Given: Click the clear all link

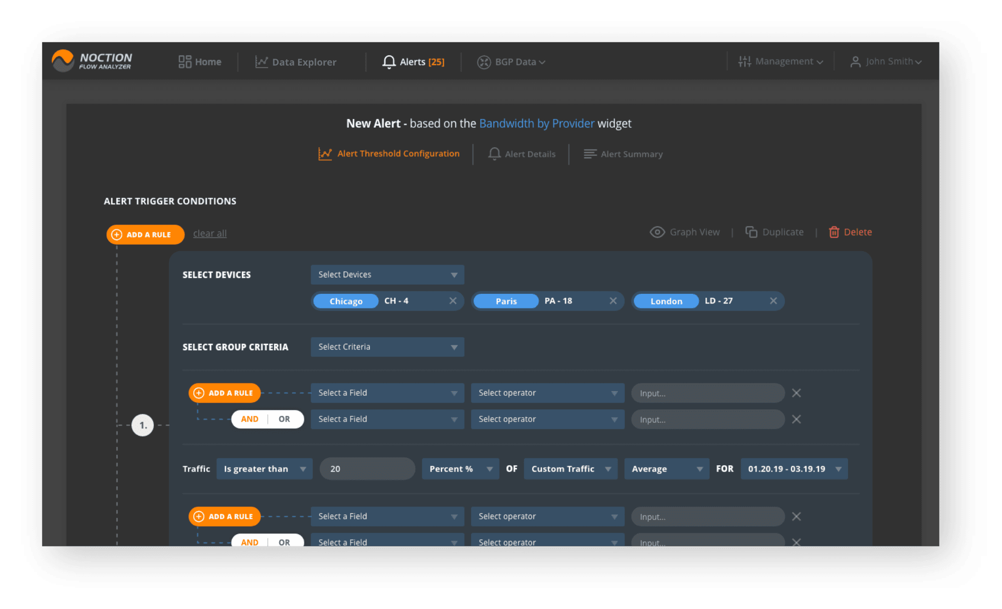Looking at the screenshot, I should [210, 234].
